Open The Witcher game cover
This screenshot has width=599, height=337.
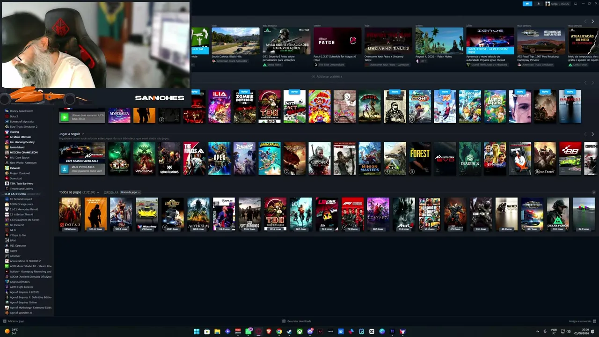coord(320,158)
